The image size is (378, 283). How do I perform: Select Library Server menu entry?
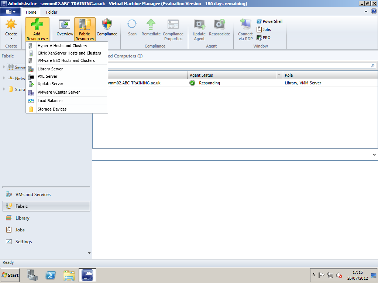67,69
